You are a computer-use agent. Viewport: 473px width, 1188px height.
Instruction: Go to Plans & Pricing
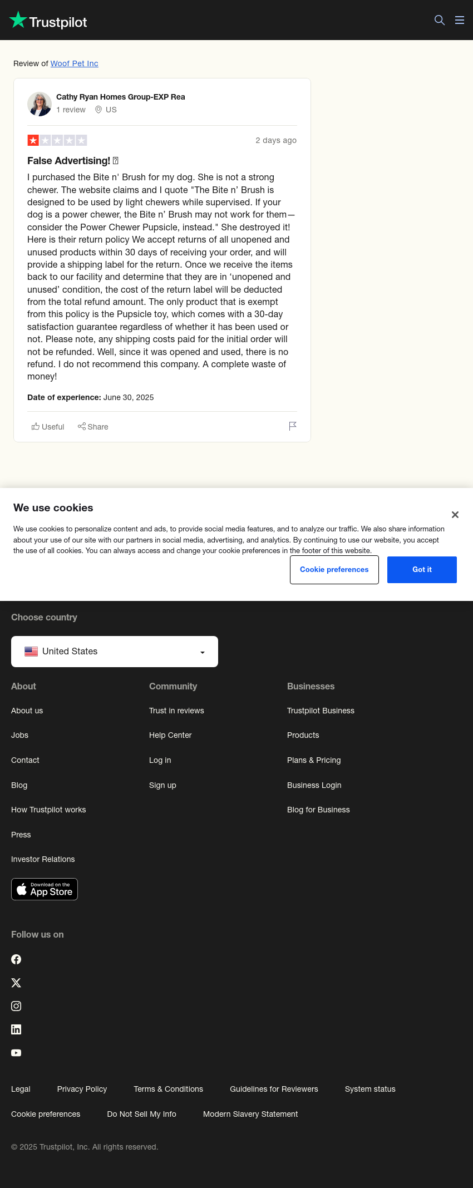pyautogui.click(x=314, y=760)
